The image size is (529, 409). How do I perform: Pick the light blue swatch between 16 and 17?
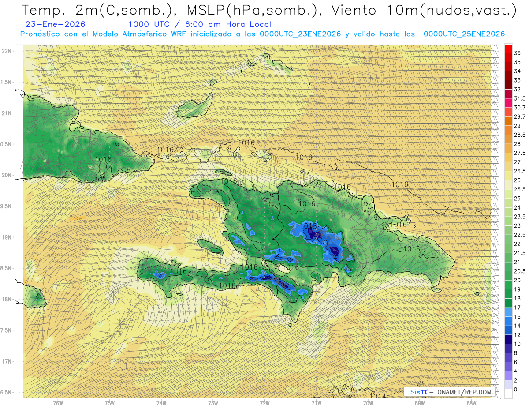pos(508,312)
